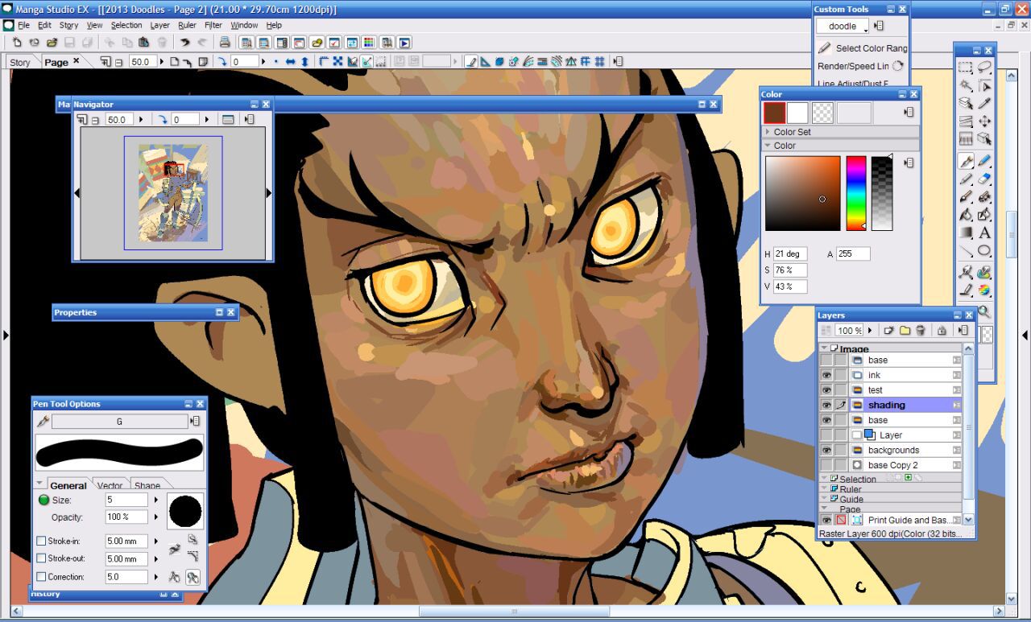Create new layer in Layers panel
1031x622 pixels.
tap(888, 331)
